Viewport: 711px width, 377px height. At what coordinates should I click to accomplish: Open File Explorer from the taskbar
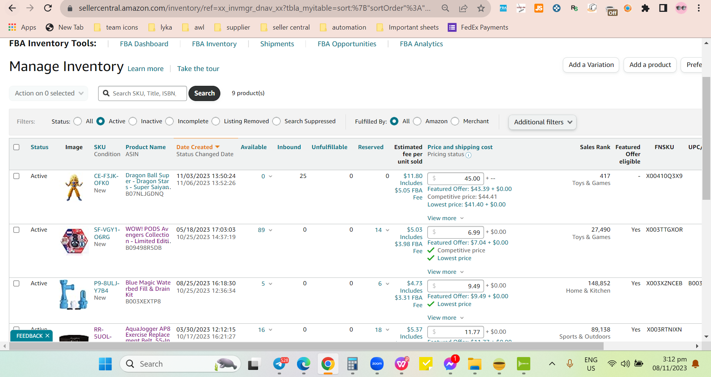[x=474, y=364]
